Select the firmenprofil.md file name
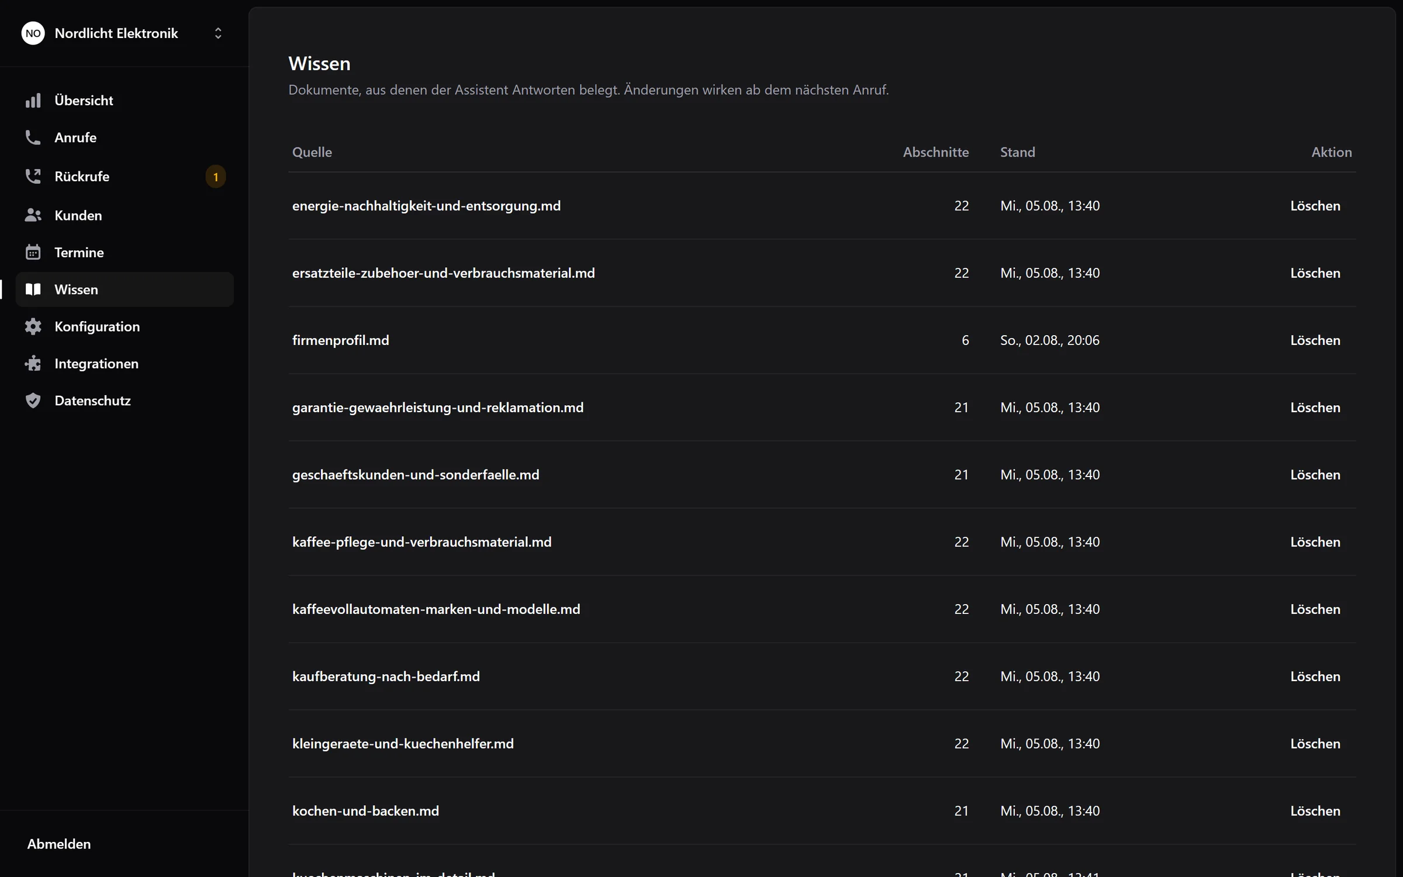 341,340
